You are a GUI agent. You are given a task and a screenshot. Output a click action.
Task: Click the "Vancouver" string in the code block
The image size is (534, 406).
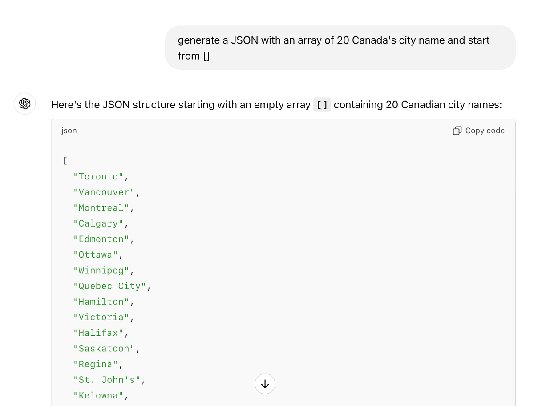pyautogui.click(x=103, y=192)
